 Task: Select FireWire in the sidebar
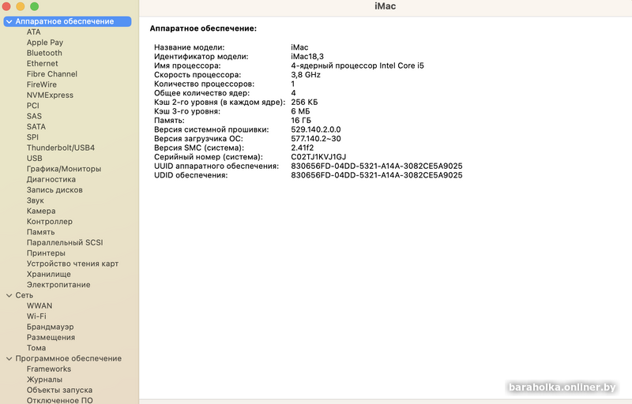tap(42, 84)
